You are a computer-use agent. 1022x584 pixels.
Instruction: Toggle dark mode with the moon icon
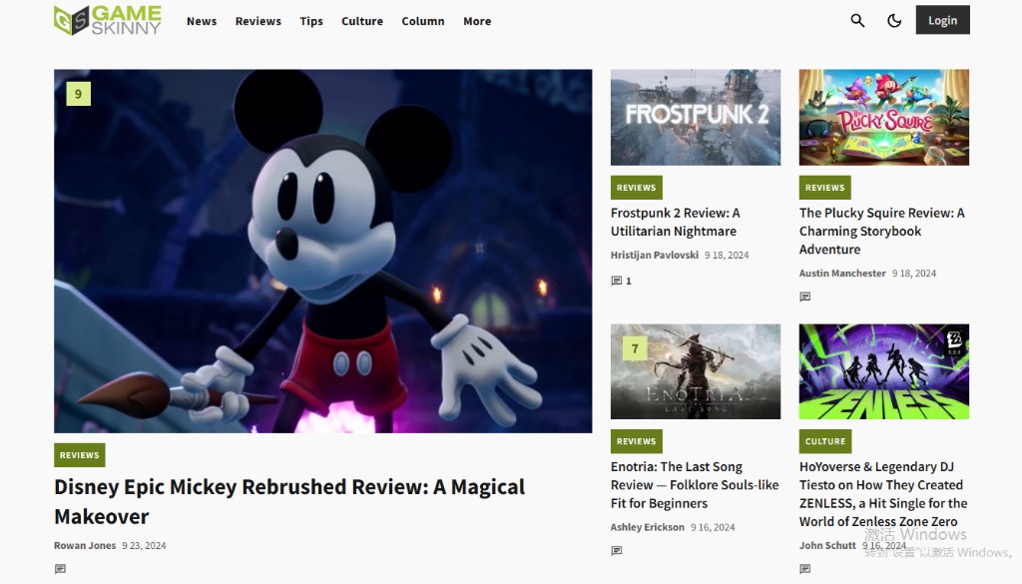(894, 21)
